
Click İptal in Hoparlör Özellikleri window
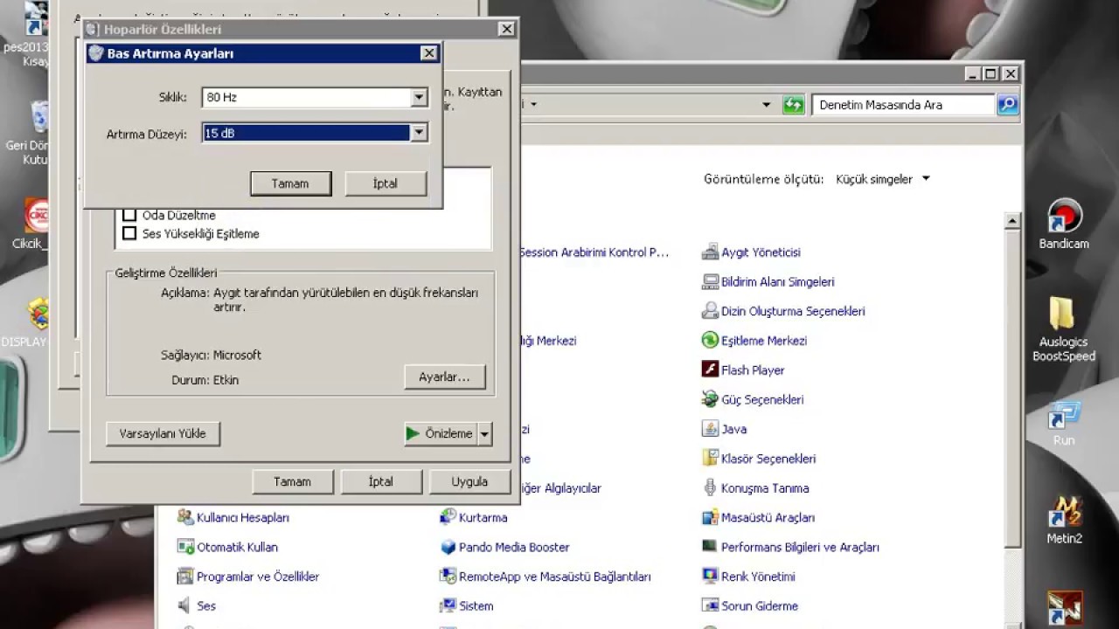pyautogui.click(x=380, y=481)
